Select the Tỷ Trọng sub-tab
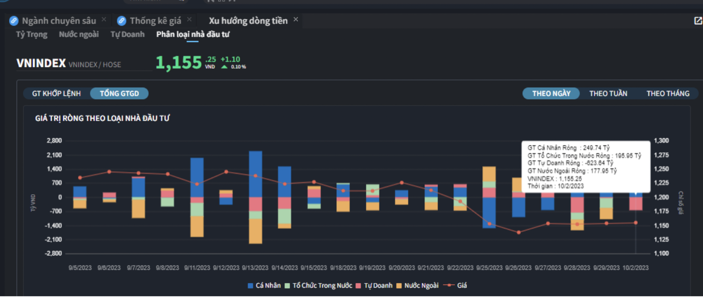This screenshot has width=703, height=300. pos(32,34)
